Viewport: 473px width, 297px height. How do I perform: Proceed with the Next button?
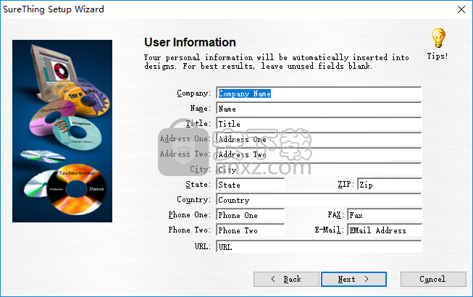[x=353, y=279]
